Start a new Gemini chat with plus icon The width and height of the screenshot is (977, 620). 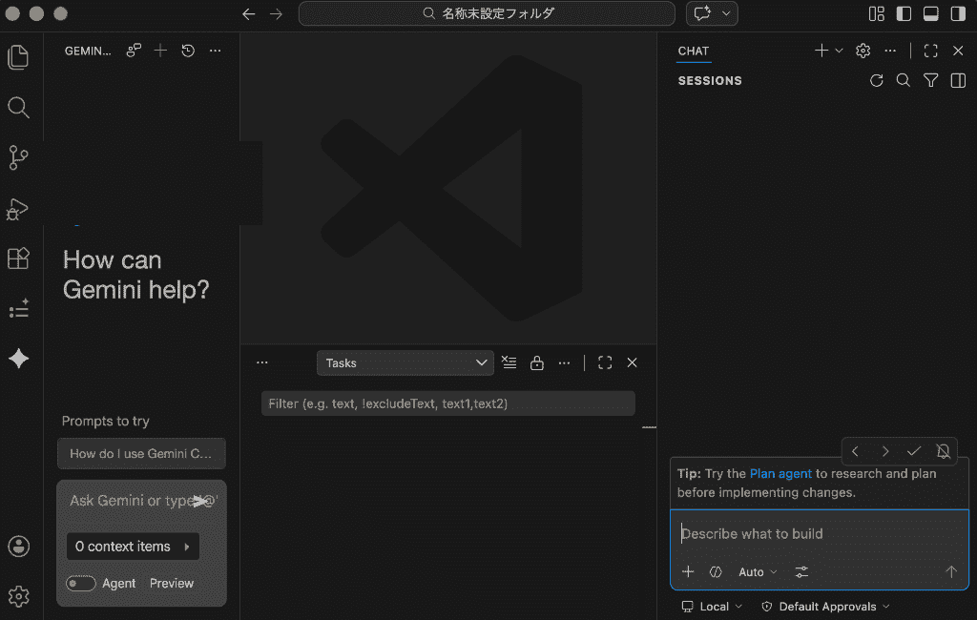[160, 51]
